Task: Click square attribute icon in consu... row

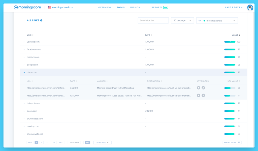Action: click(199, 95)
